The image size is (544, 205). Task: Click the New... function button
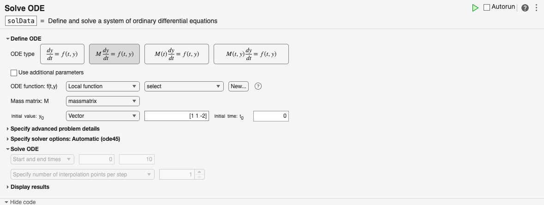pyautogui.click(x=239, y=86)
